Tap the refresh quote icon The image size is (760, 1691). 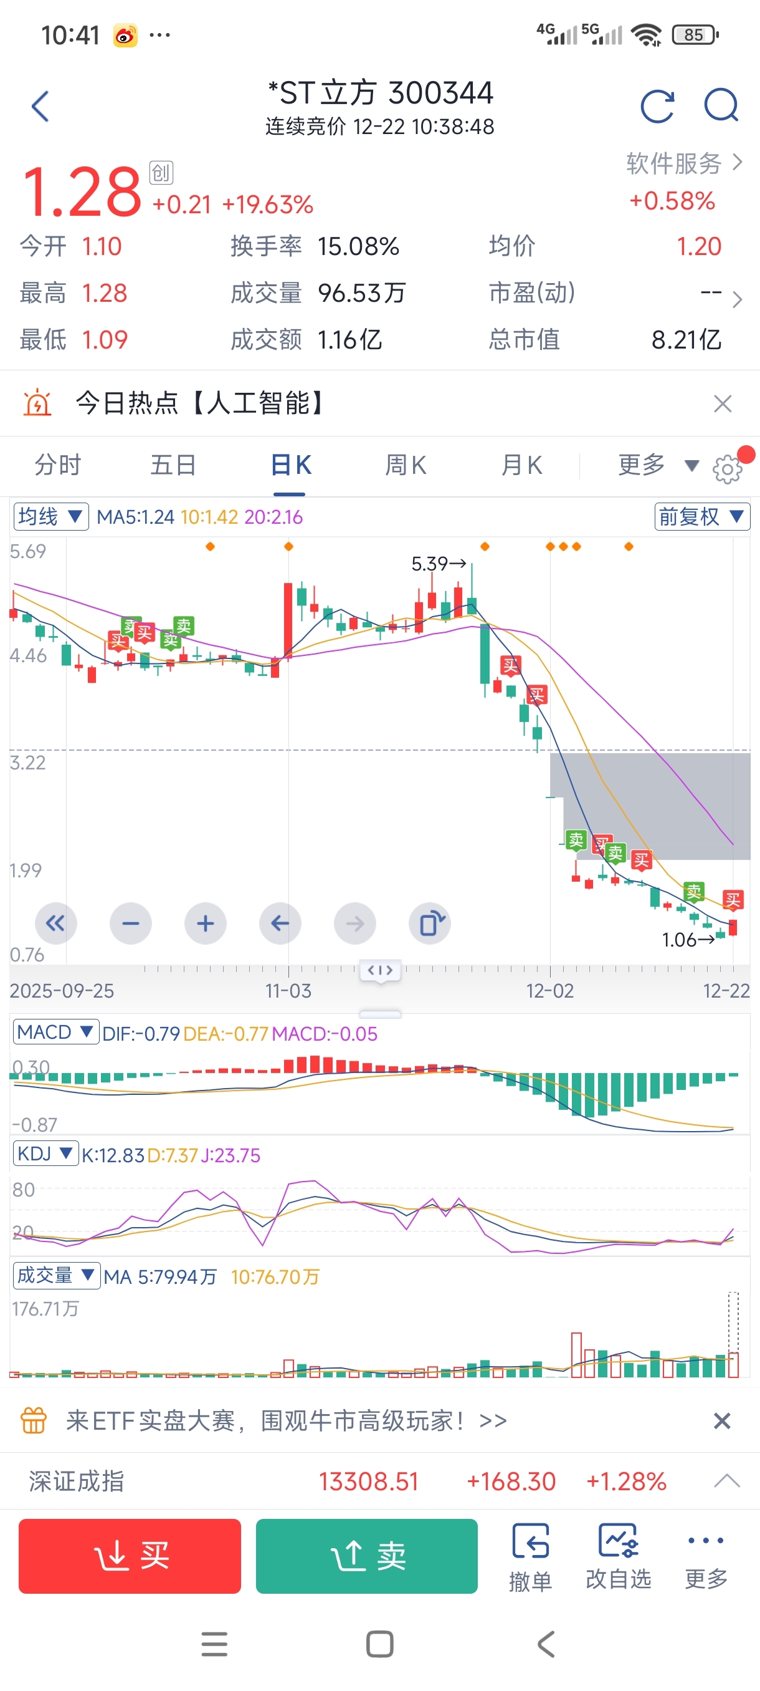pos(657,107)
